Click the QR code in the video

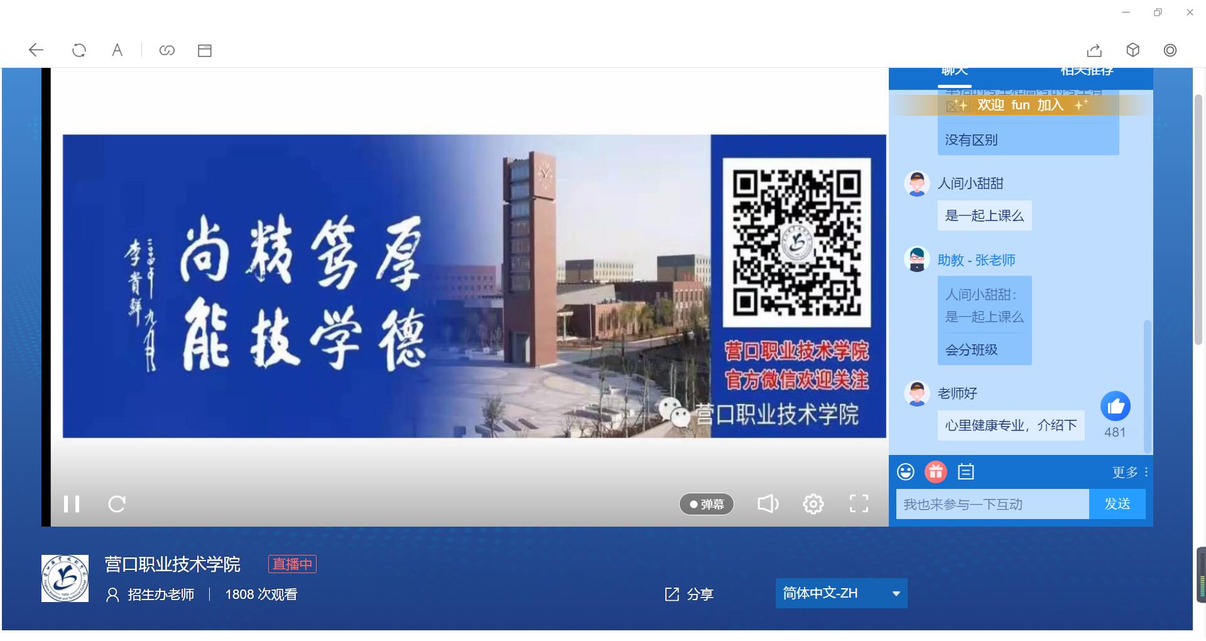(x=796, y=243)
